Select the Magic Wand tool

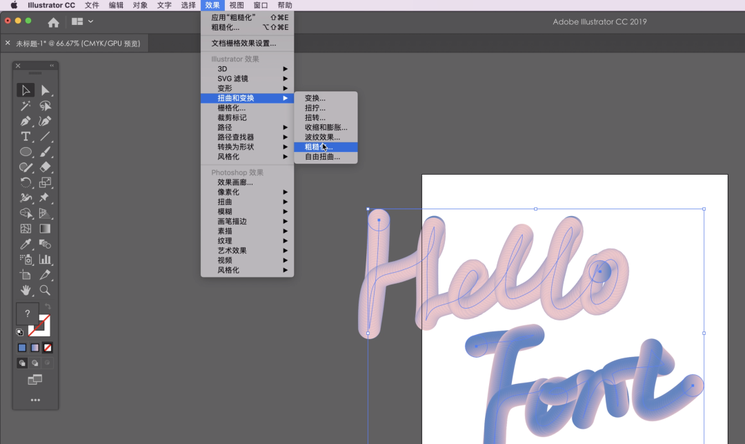coord(26,106)
